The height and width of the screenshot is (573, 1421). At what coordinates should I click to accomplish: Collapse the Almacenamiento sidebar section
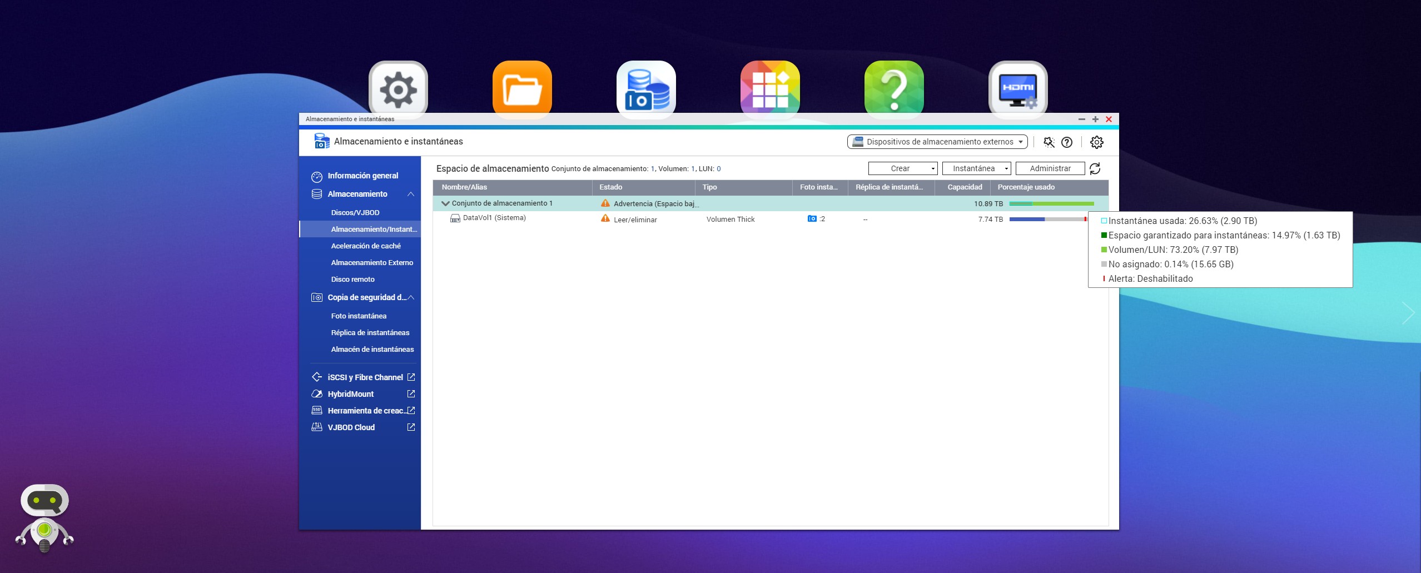tap(411, 194)
